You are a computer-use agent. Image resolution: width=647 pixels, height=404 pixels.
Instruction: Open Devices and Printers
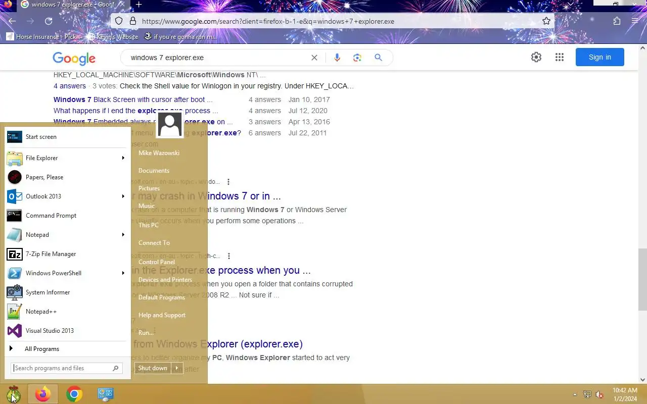click(165, 280)
